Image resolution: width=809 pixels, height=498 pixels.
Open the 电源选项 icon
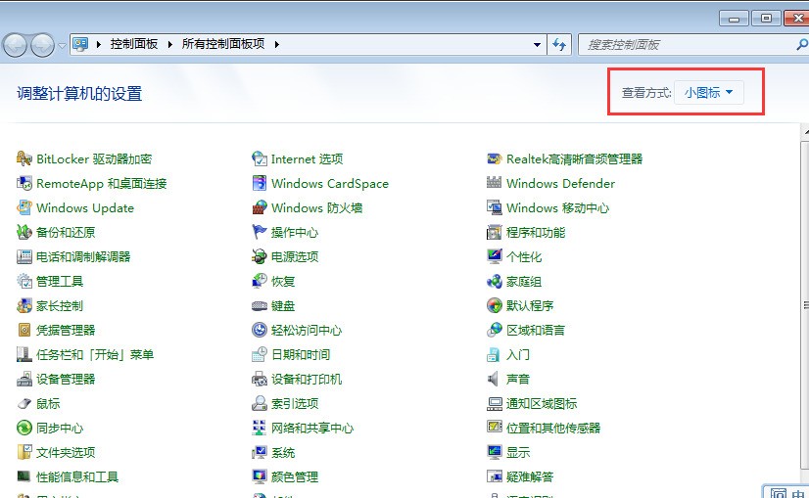coord(259,256)
